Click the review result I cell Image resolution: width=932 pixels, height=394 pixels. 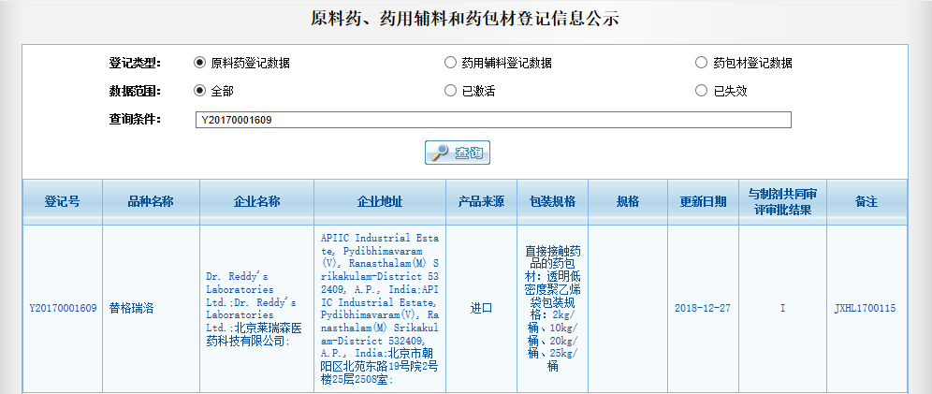point(783,309)
